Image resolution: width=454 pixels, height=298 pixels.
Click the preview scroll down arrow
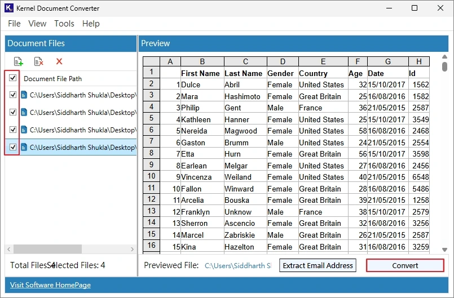445,250
